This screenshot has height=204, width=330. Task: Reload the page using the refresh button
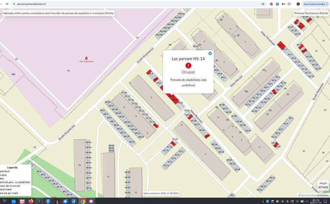[x=6, y=4]
